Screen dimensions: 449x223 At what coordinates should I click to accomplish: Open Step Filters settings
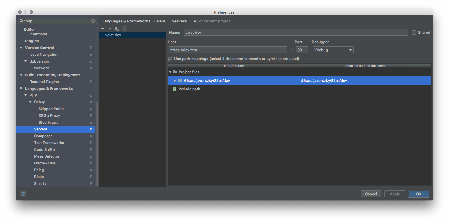(48, 123)
